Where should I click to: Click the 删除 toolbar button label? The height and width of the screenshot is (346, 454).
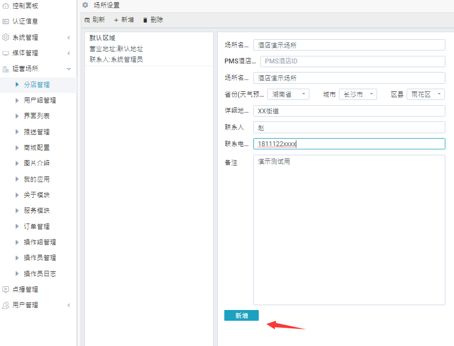[x=157, y=20]
